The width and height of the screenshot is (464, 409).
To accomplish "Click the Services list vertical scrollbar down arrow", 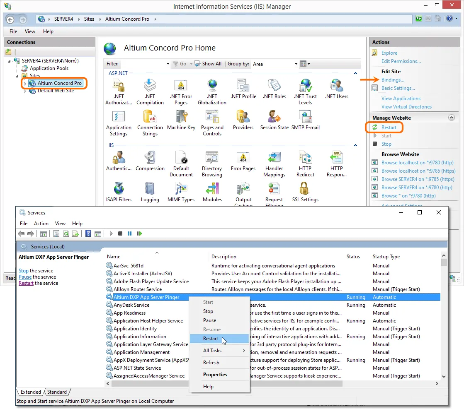I will (444, 376).
